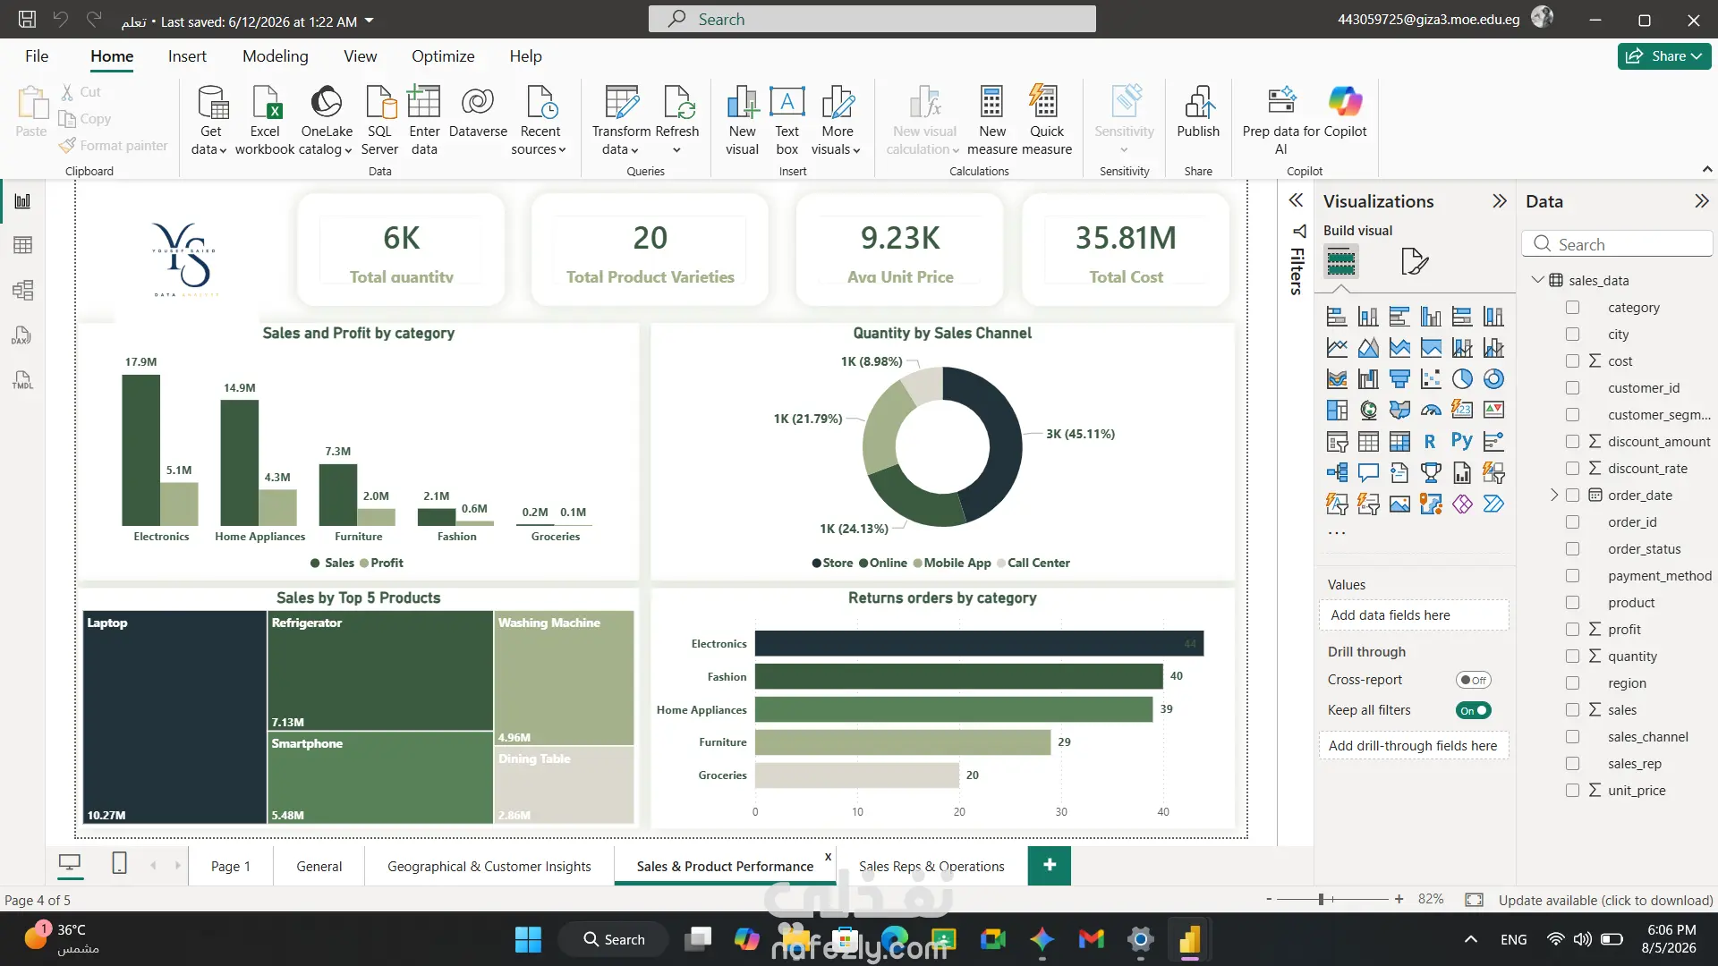The image size is (1718, 966).
Task: Insert a Text box from ribbon
Action: coord(787,121)
